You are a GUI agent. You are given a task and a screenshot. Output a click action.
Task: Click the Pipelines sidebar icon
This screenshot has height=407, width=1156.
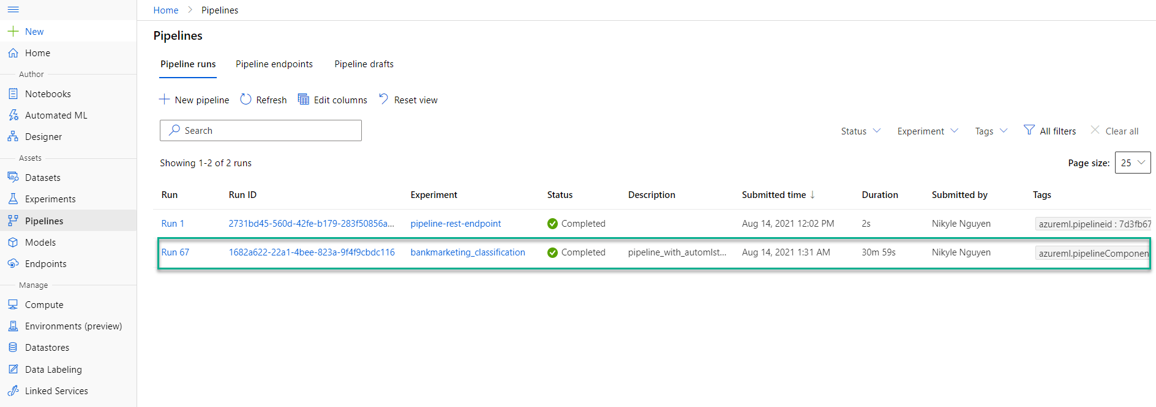coord(13,221)
